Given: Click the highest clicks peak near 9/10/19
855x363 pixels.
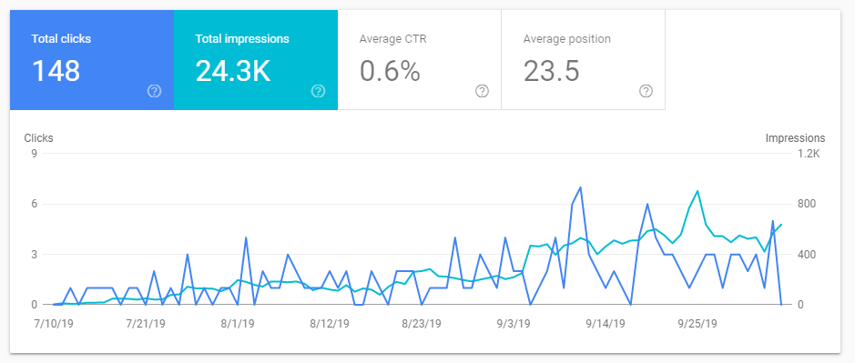Looking at the screenshot, I should point(580,187).
